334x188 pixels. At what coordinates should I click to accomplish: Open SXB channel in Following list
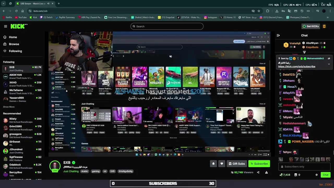22,69
